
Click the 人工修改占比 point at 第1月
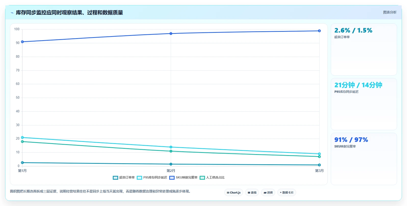pos(22,142)
